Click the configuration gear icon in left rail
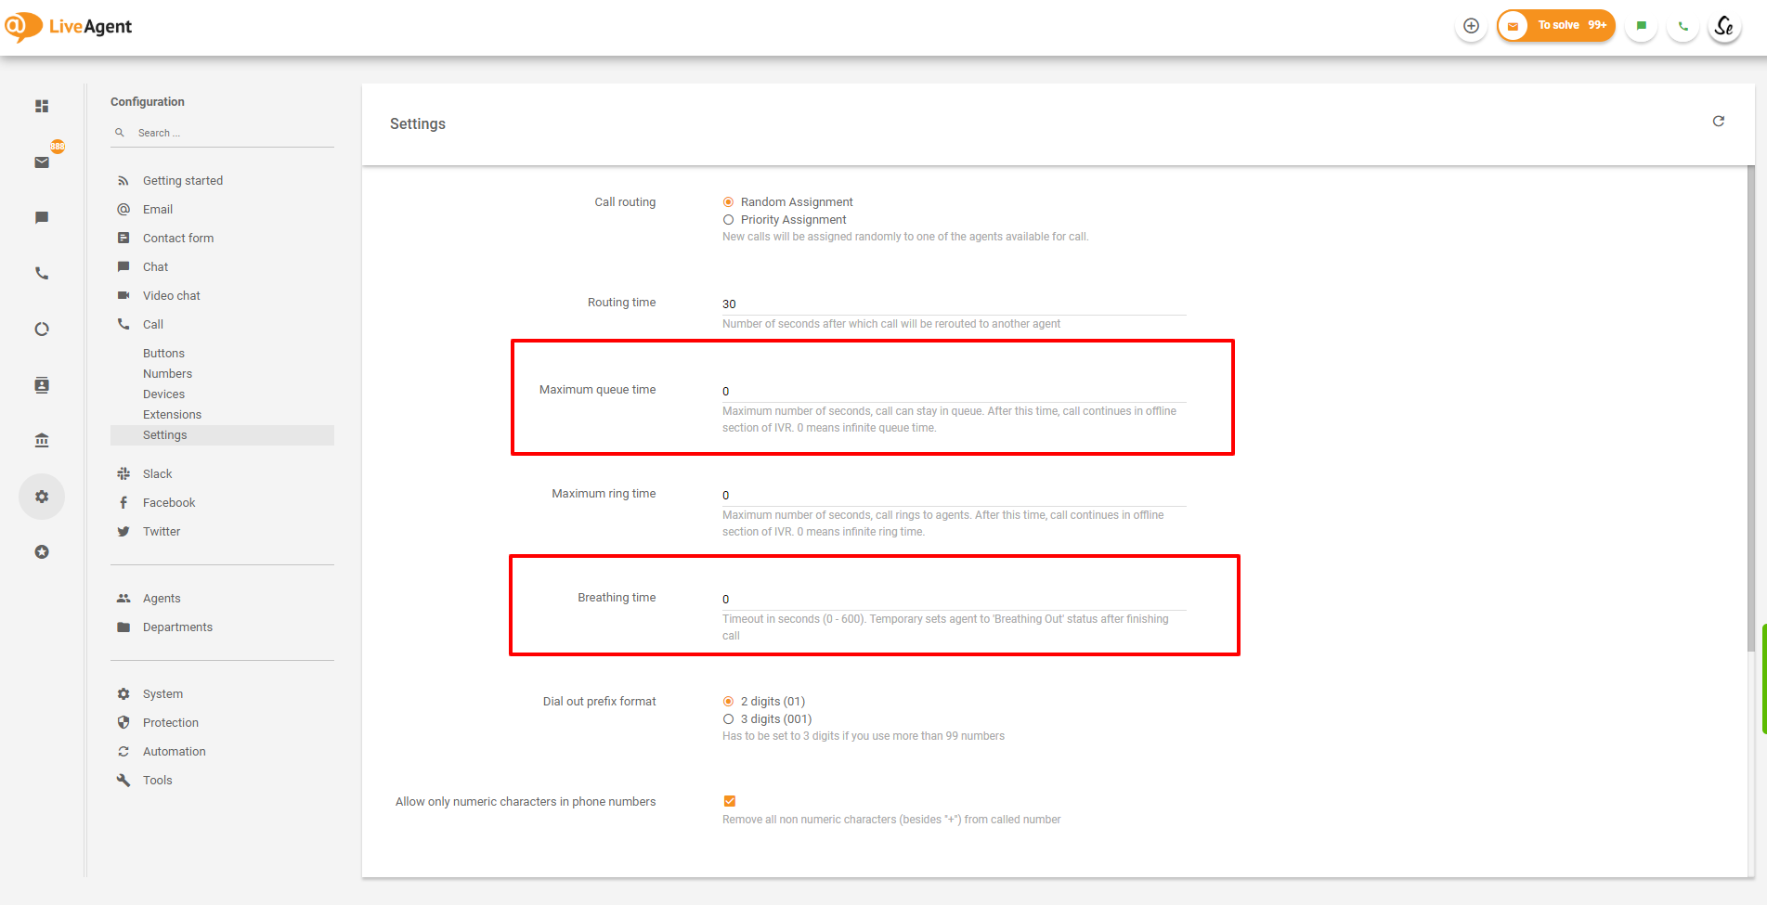The height and width of the screenshot is (905, 1767). click(42, 497)
